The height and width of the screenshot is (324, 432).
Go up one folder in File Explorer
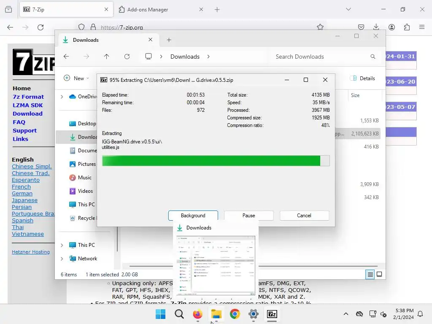tap(107, 57)
